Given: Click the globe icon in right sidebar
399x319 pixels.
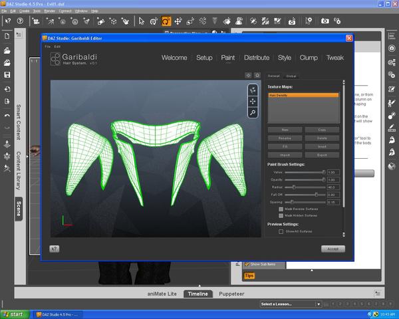Looking at the screenshot, I should coord(392,166).
